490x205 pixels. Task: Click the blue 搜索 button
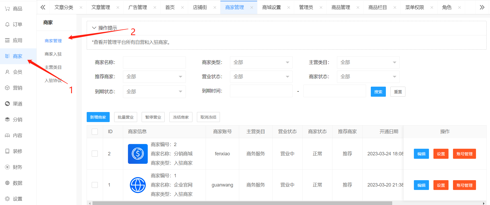click(x=378, y=92)
